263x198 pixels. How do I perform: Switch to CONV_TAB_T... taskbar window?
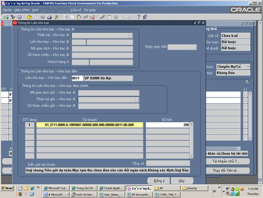(167, 195)
